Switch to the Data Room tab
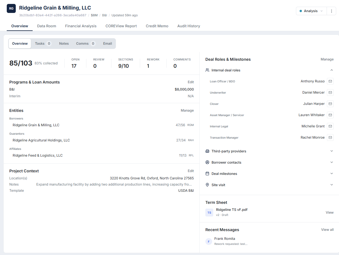 pos(46,26)
